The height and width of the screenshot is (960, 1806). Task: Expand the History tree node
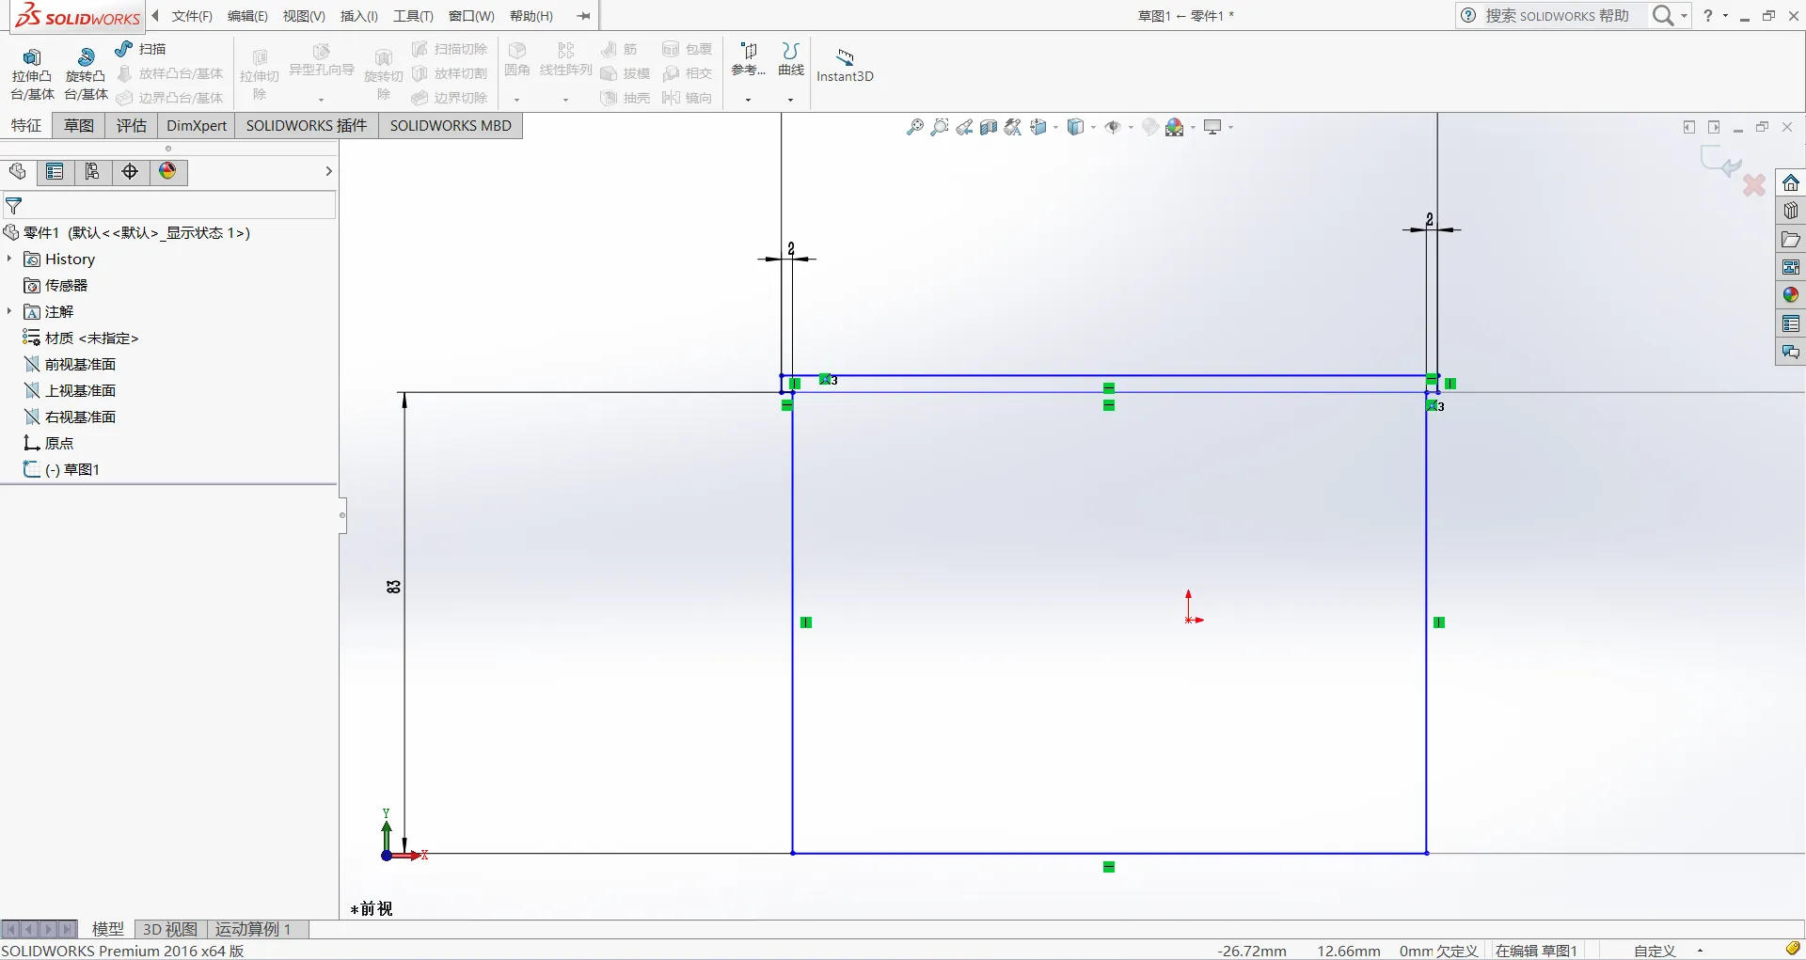click(x=9, y=259)
